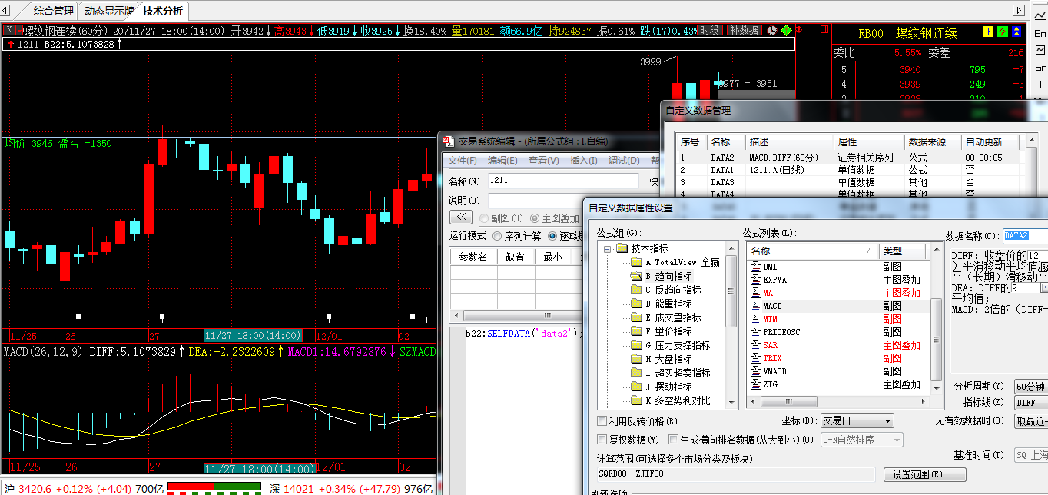Image resolution: width=1048 pixels, height=495 pixels.
Task: Switch to the 综合管理 tab
Action: coord(53,11)
